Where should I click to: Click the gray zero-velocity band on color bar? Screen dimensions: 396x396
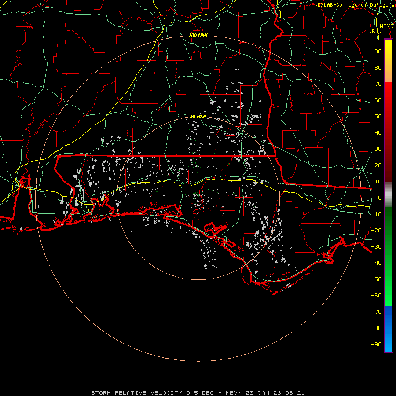coord(389,194)
